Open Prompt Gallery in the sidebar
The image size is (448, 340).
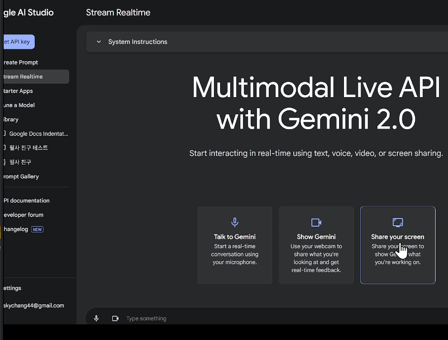21,176
